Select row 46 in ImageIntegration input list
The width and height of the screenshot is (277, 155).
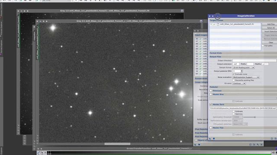coord(201,39)
